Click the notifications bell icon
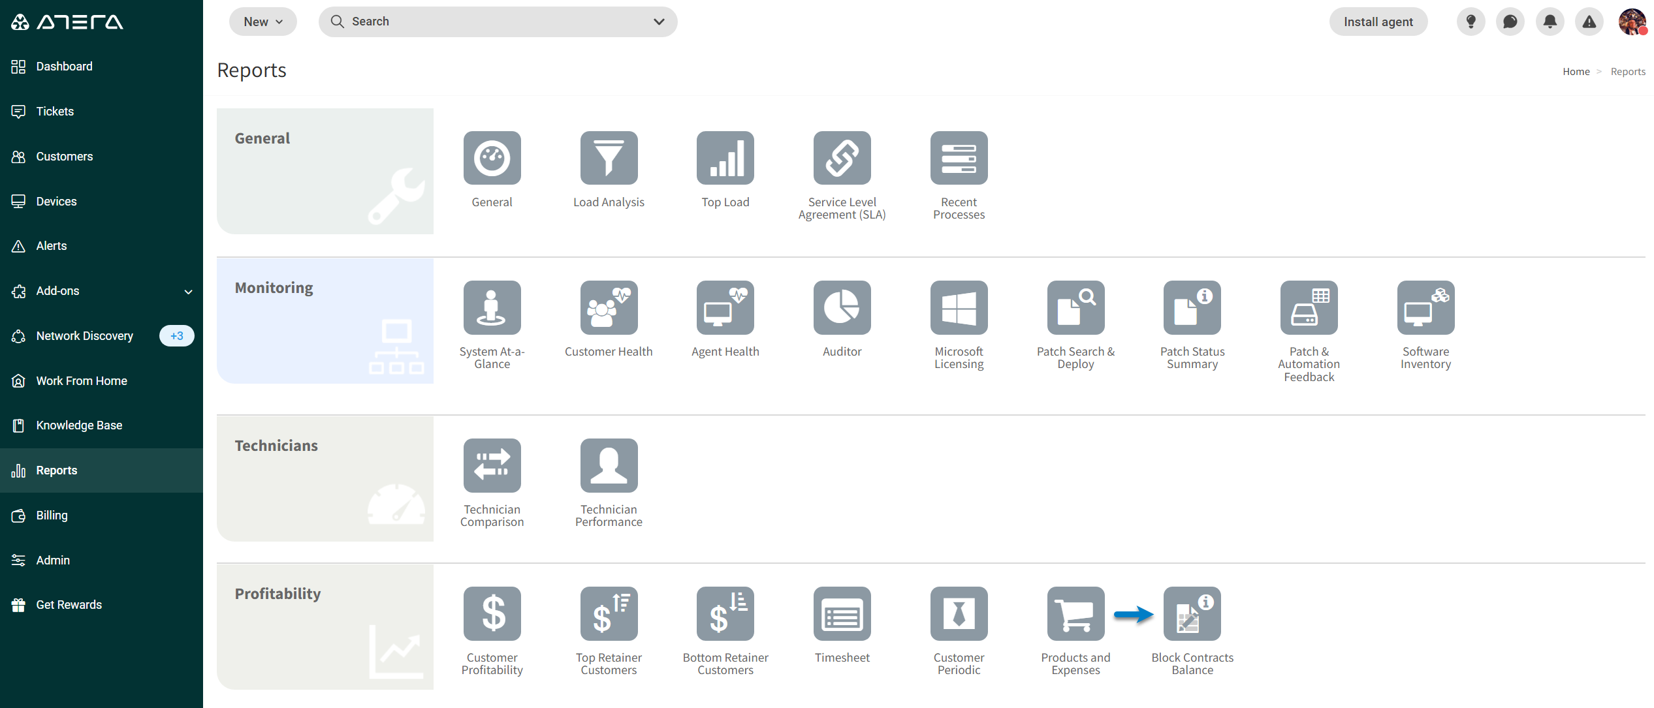Screen dimensions: 1654x708 click(1550, 22)
